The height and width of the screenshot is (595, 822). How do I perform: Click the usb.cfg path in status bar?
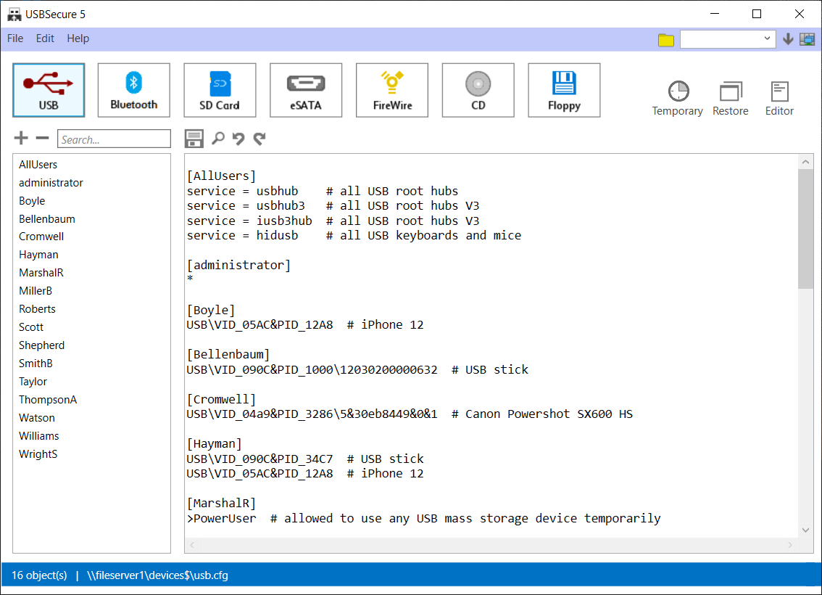pyautogui.click(x=157, y=575)
